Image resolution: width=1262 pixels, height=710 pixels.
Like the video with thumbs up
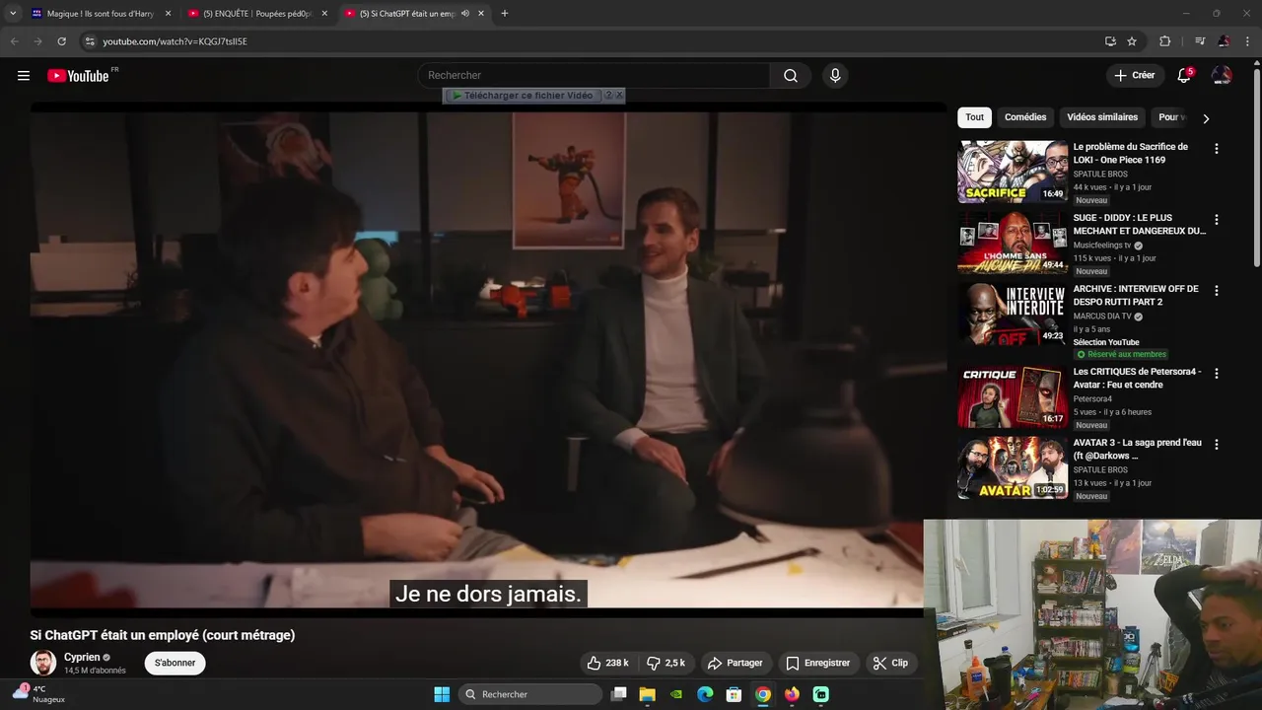tap(607, 663)
